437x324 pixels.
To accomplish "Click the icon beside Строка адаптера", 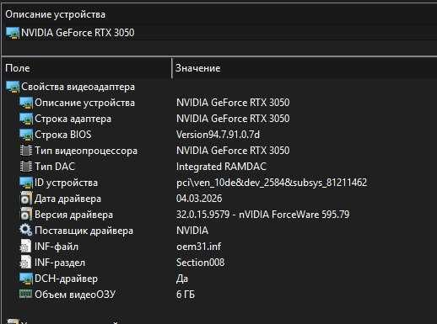I will coord(26,119).
